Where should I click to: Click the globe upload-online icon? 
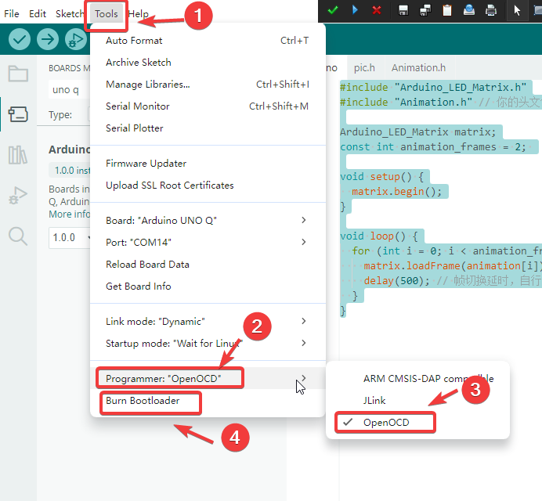[x=469, y=10]
